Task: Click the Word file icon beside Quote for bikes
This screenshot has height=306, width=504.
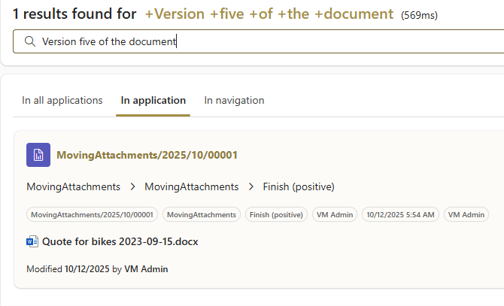Action: pyautogui.click(x=32, y=241)
